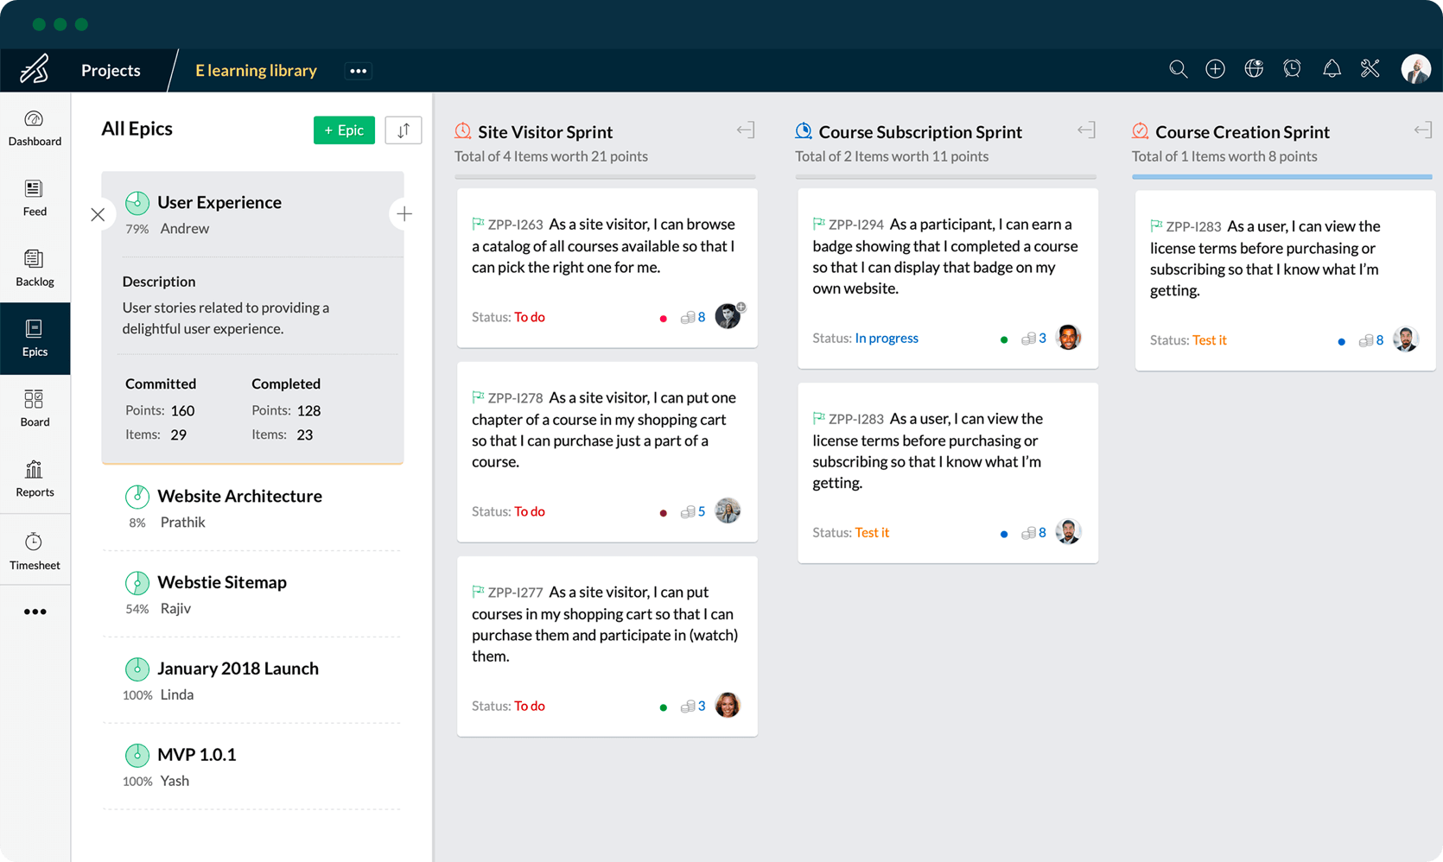Open the Timesheet section
This screenshot has width=1443, height=862.
[x=35, y=549]
